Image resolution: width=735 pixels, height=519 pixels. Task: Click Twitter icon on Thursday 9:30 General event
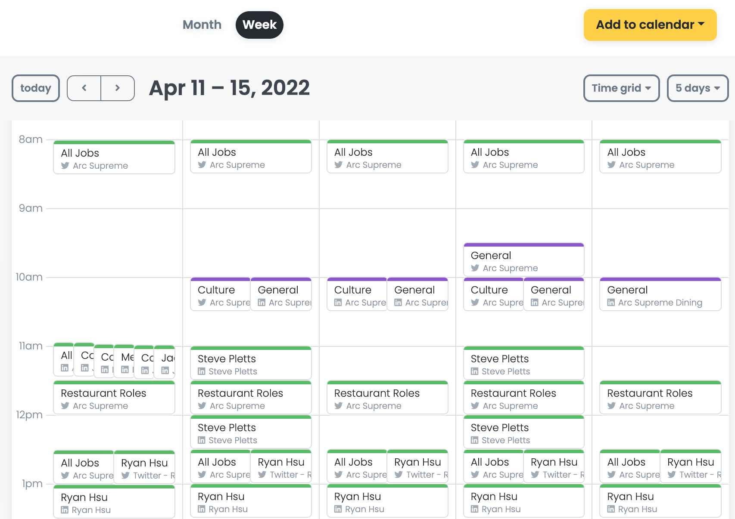tap(475, 268)
